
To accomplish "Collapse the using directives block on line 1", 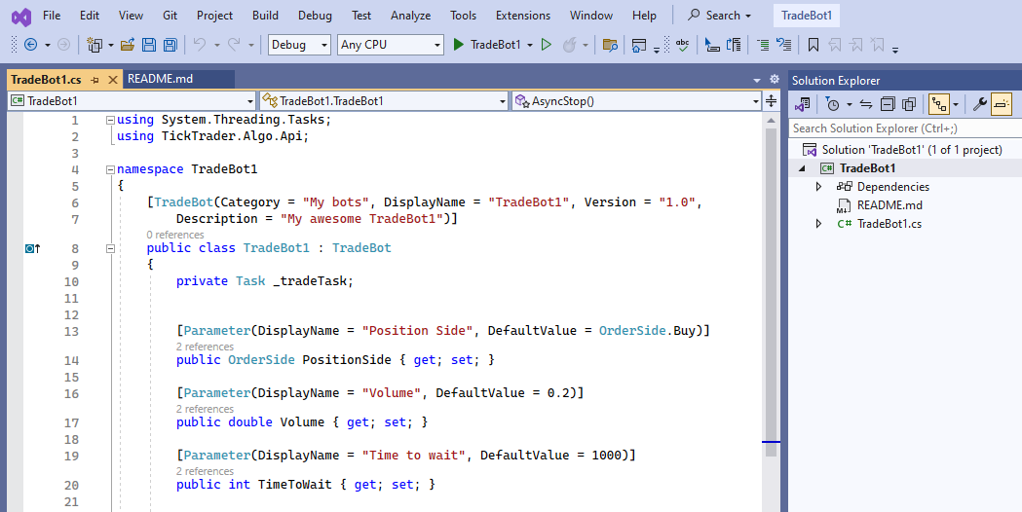I will (110, 120).
